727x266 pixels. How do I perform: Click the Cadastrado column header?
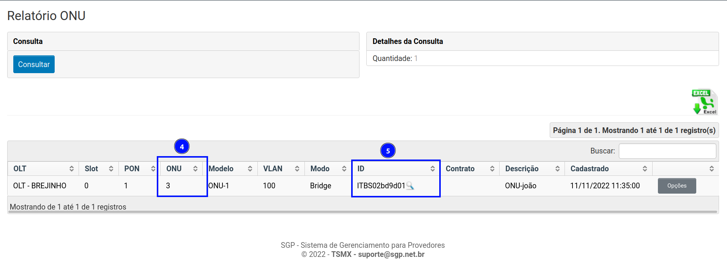click(x=590, y=169)
